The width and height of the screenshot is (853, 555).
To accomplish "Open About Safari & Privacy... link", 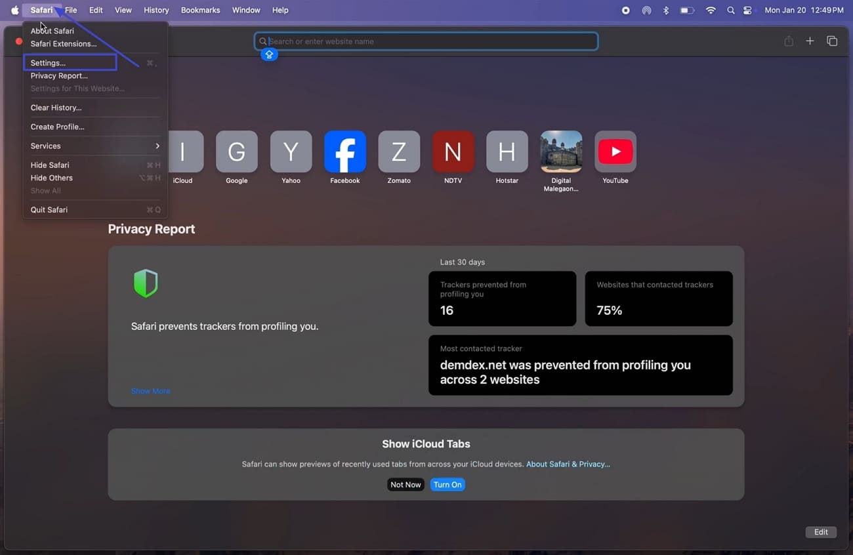I will tap(568, 464).
